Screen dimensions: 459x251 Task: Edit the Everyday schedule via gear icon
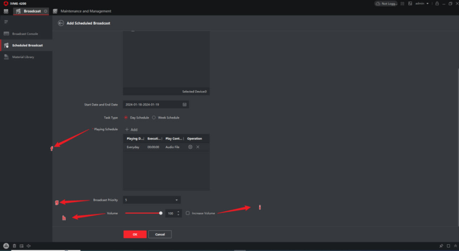190,147
